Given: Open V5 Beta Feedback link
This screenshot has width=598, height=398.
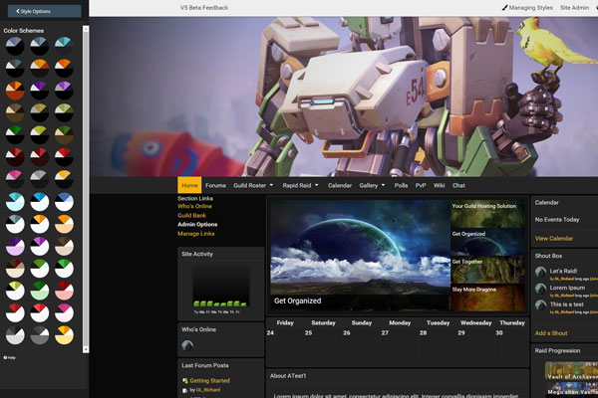Looking at the screenshot, I should (204, 7).
